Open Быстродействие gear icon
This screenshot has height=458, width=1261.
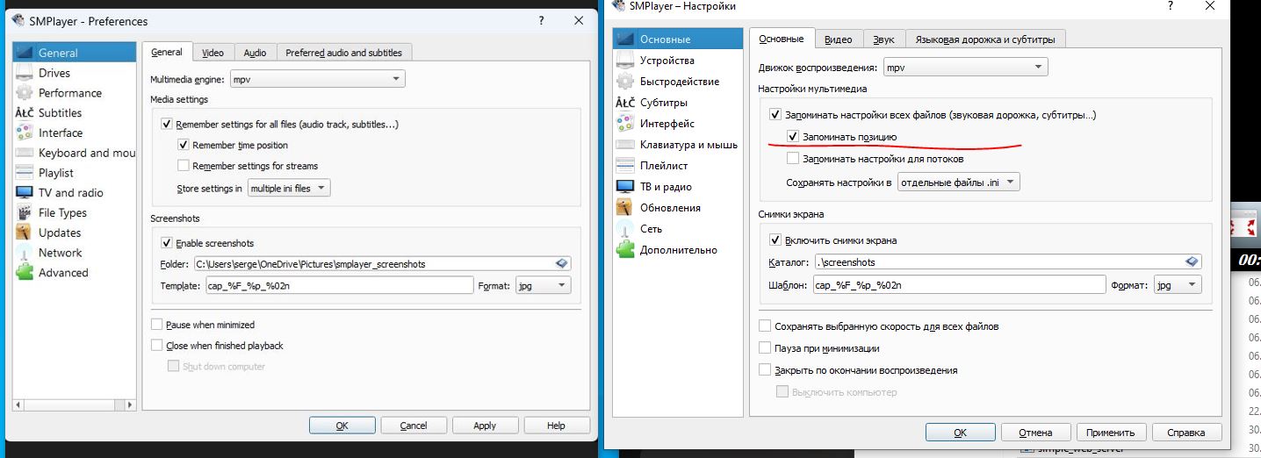point(625,81)
